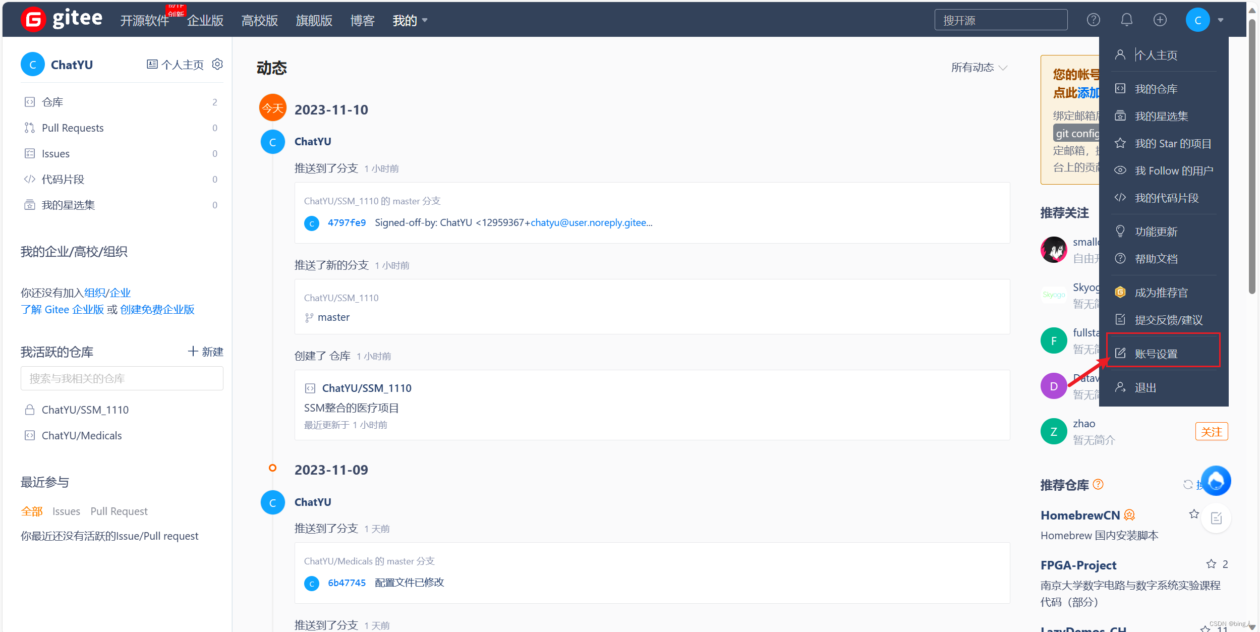Viewport: 1260px width, 632px height.
Task: Open settings gear beside 个人主页
Action: 217,64
